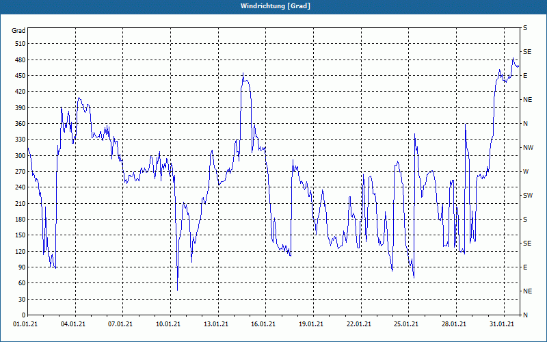Screen dimensions: 547x342
Task: Select the 150 value on left axis
Action: click(21, 235)
